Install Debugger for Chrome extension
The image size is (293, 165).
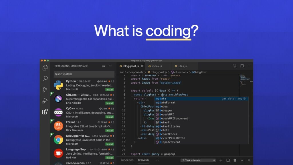click(110, 144)
